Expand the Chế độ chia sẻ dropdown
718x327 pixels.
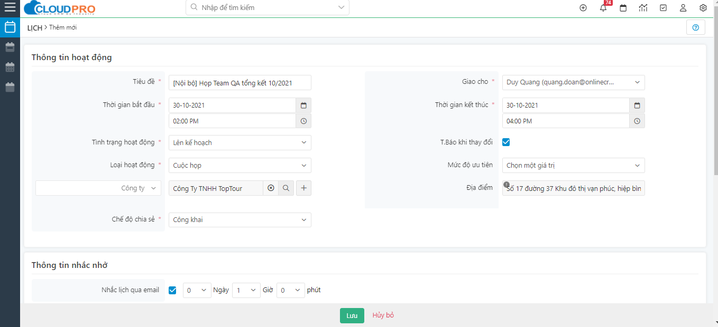240,220
